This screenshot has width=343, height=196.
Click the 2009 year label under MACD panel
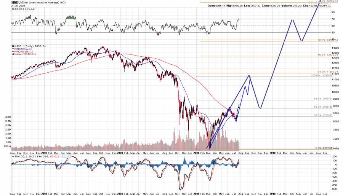pos(196,194)
